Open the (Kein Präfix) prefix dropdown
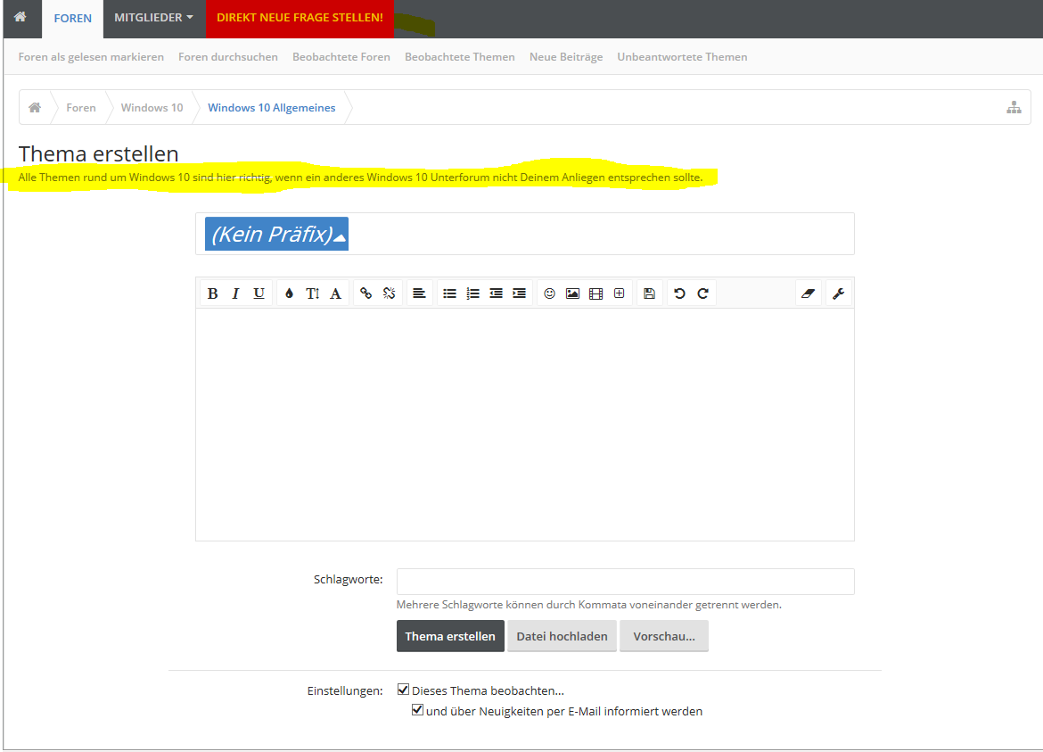The image size is (1043, 752). (x=276, y=235)
